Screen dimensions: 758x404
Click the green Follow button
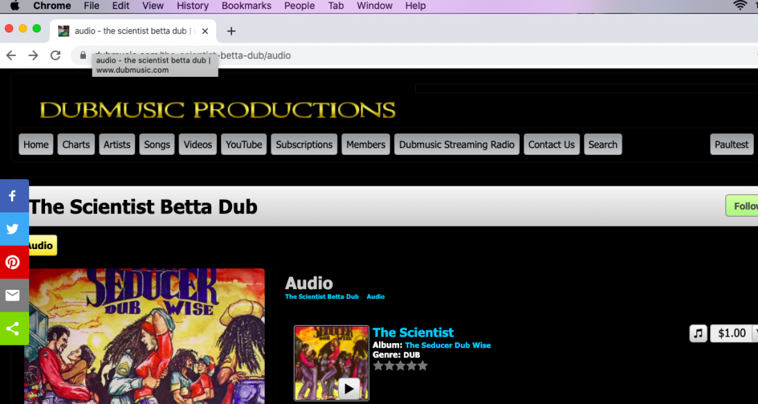(742, 206)
